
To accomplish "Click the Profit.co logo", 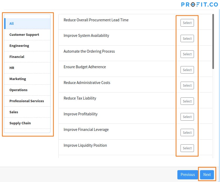I will coord(199,4).
